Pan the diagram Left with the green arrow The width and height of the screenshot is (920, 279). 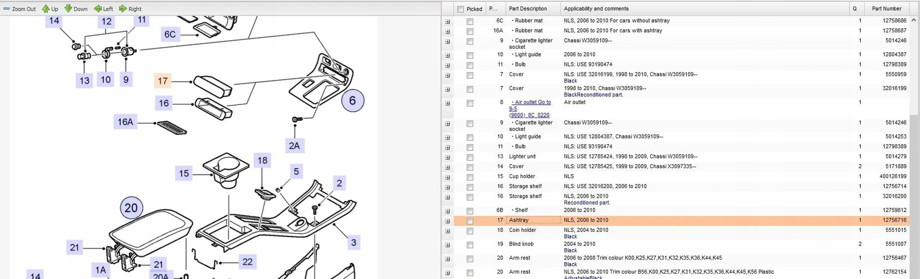tap(103, 9)
